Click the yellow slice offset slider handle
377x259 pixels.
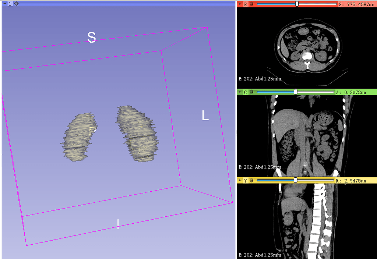tap(296, 180)
